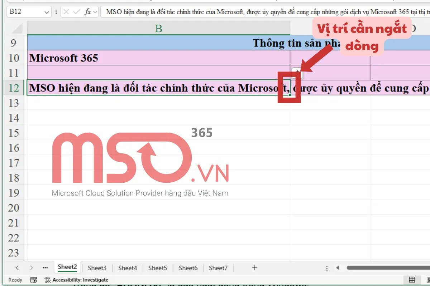
Task: Switch to the Sheet5 tab
Action: click(x=158, y=268)
